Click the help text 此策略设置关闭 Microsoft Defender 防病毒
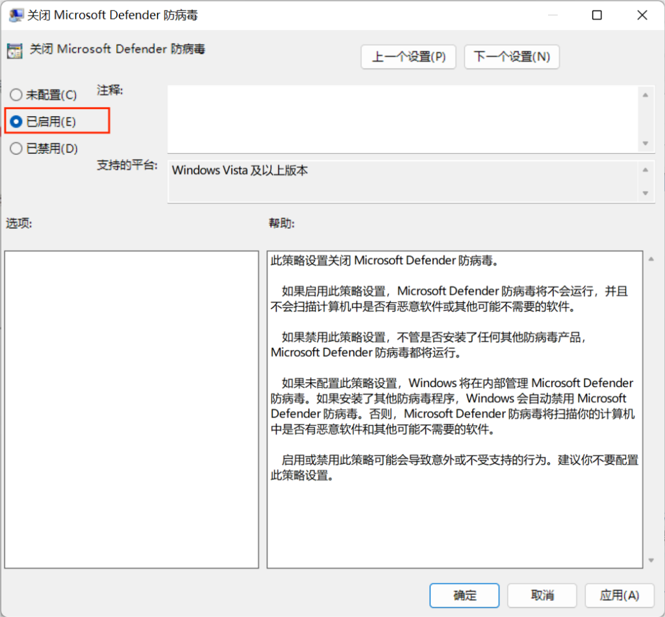665x617 pixels. click(x=384, y=260)
